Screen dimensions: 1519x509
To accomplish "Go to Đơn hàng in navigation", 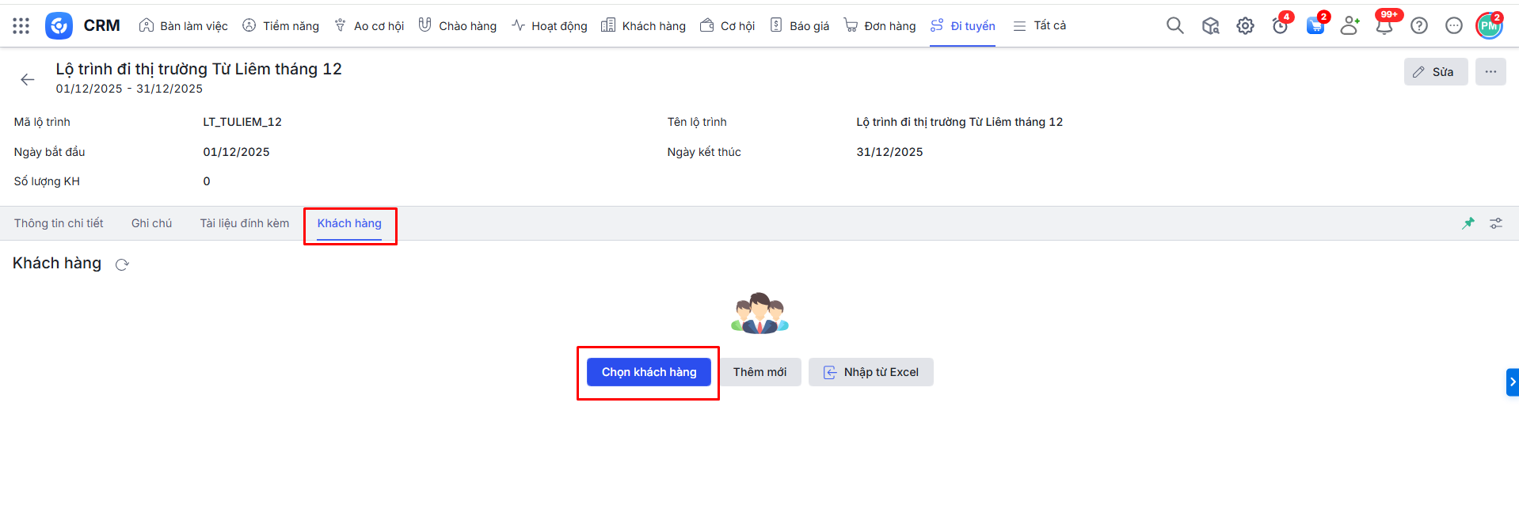I will [880, 26].
